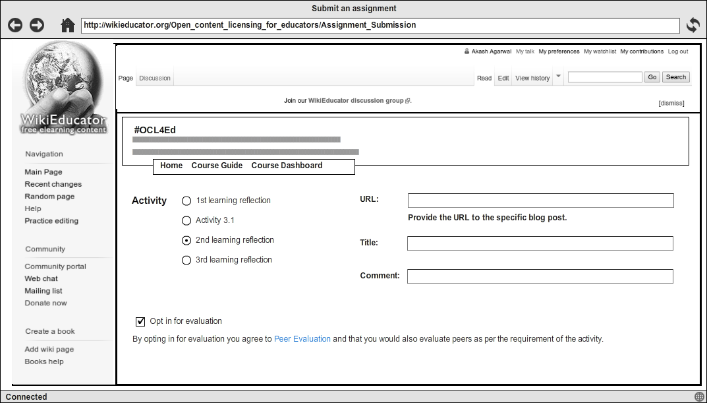This screenshot has width=709, height=405.
Task: Click the URL input field
Action: pyautogui.click(x=541, y=201)
